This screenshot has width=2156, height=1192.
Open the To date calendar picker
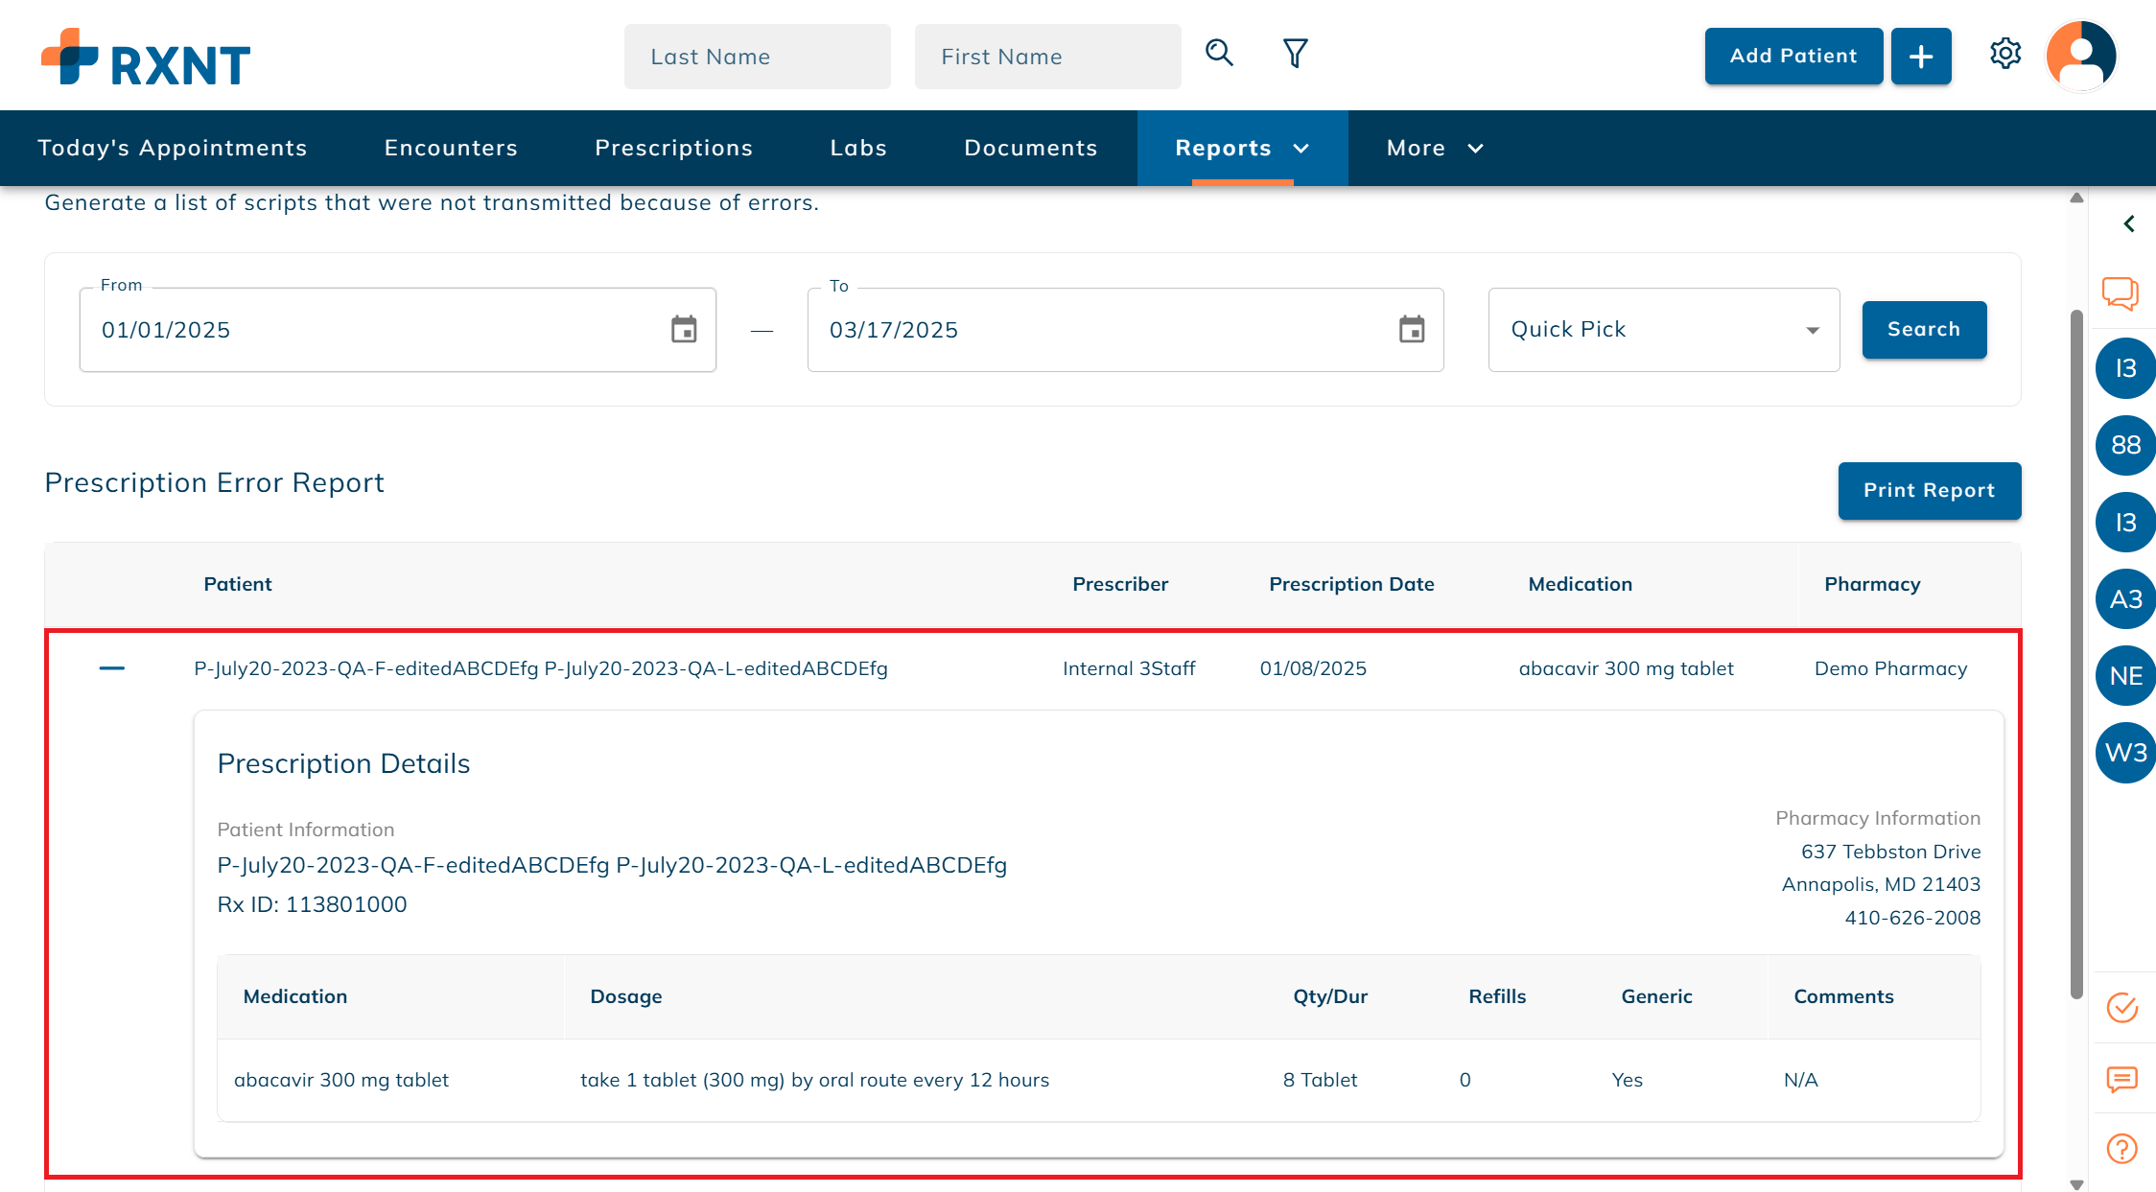click(x=1411, y=330)
